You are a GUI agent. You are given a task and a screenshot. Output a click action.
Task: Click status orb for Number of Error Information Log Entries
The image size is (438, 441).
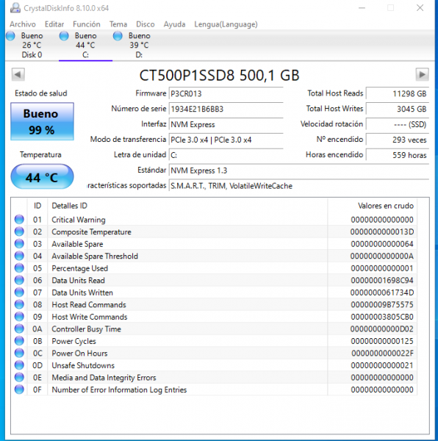(19, 390)
